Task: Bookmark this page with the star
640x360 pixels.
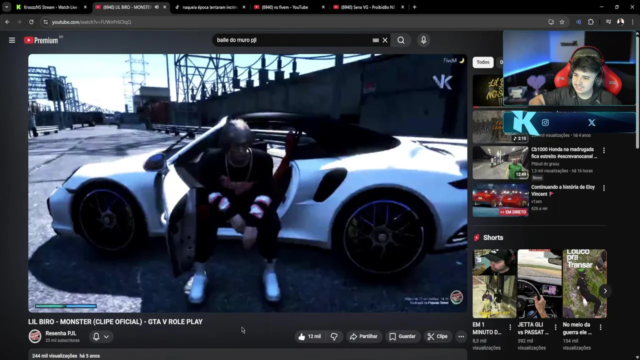Action: click(562, 22)
